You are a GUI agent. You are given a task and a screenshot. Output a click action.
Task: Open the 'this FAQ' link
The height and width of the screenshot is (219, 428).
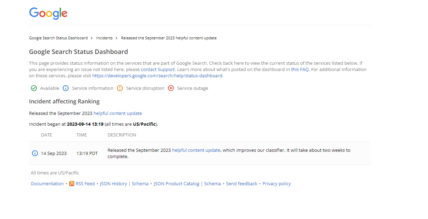pyautogui.click(x=300, y=69)
